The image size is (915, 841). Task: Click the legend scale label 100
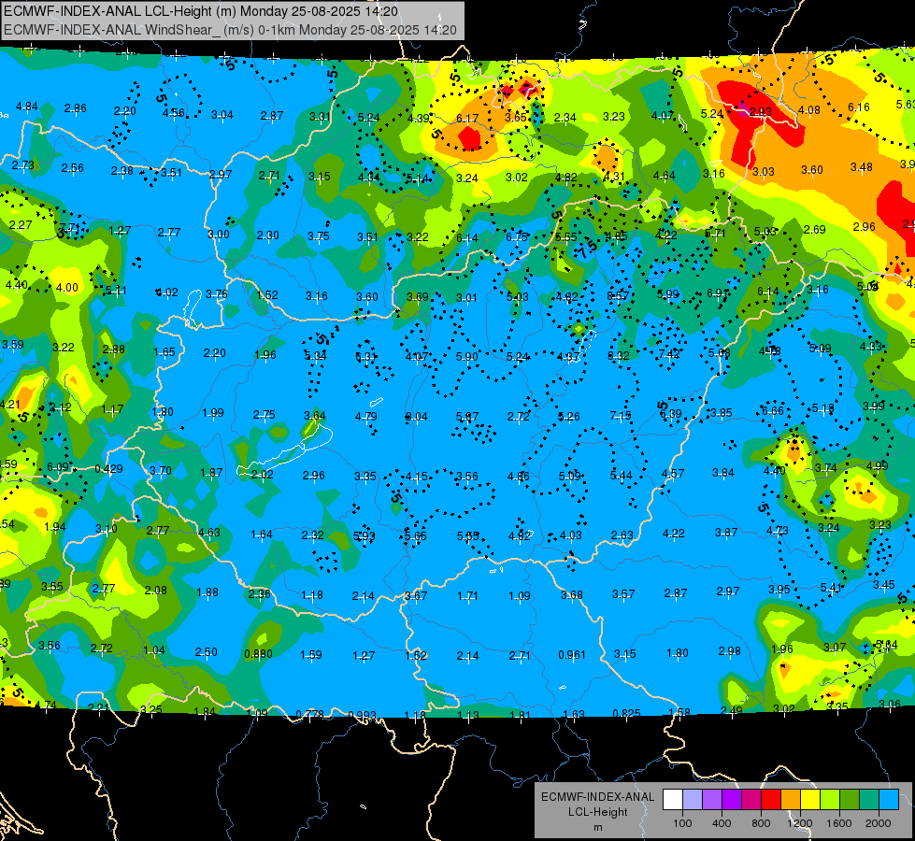coord(682,823)
